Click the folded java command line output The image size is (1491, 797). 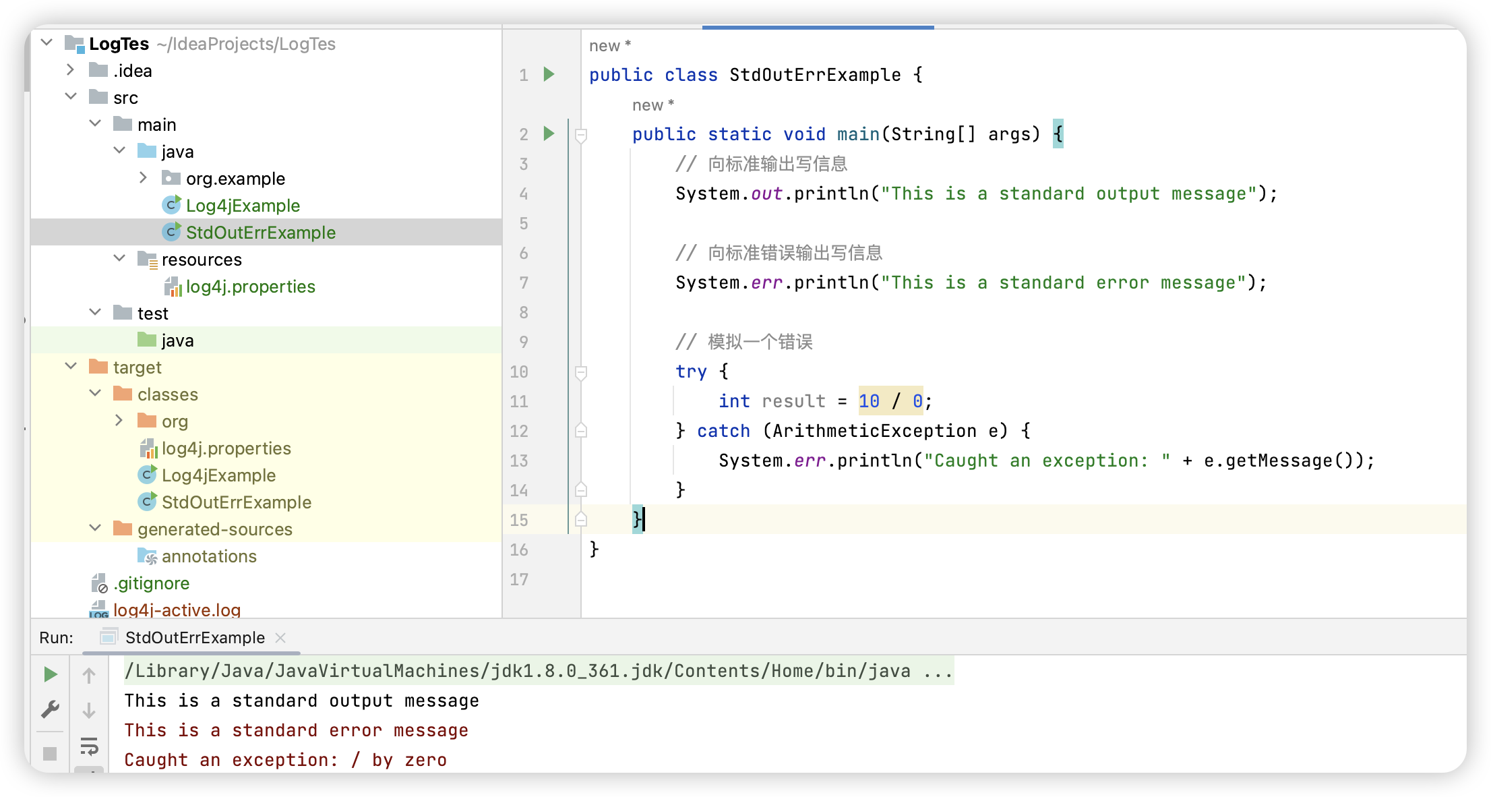tap(538, 671)
